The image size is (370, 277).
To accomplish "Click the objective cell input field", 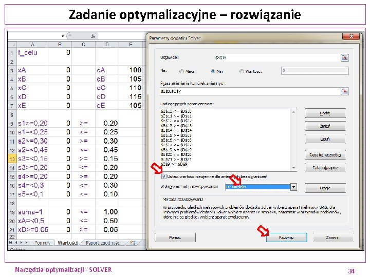I will coord(277,57).
